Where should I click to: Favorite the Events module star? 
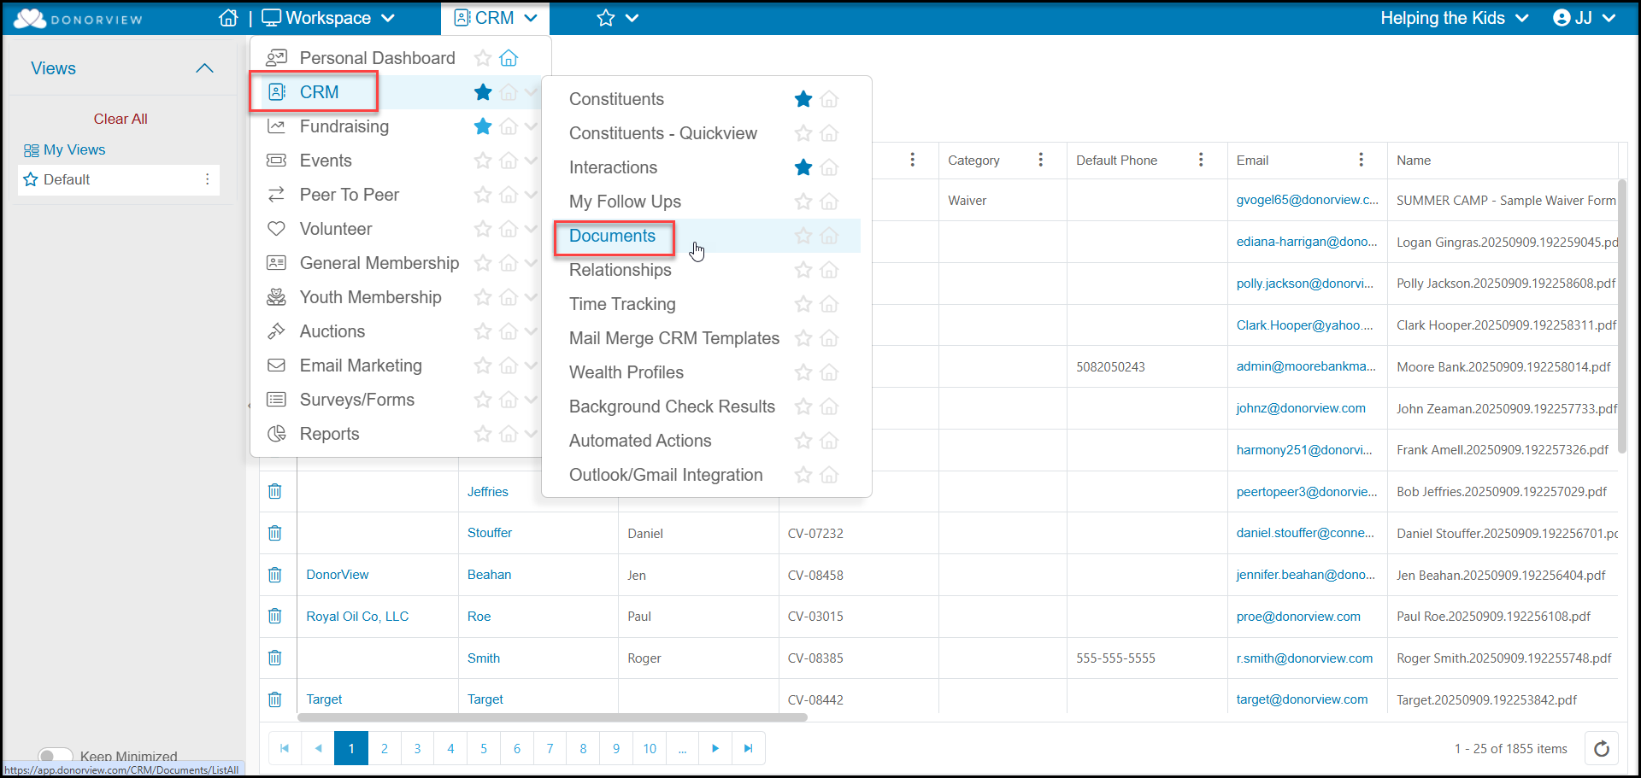click(x=483, y=161)
